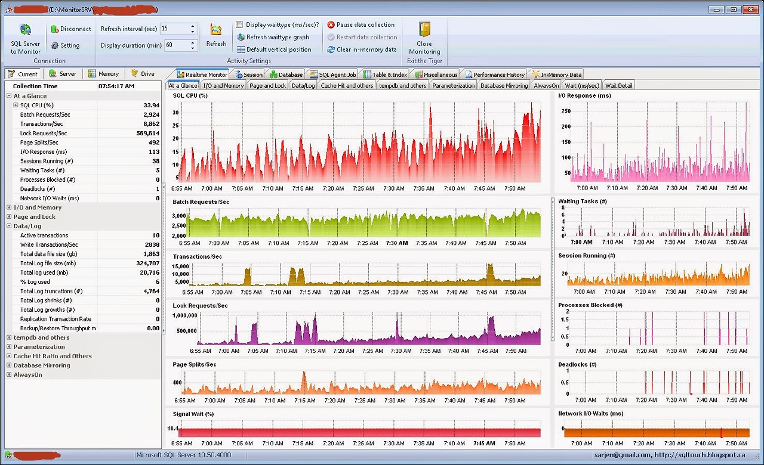Increase Refresh interval with the up arrow
Image resolution: width=764 pixels, height=465 pixels.
pos(192,25)
